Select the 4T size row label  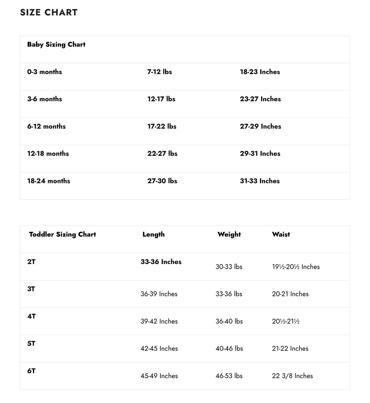pos(31,316)
